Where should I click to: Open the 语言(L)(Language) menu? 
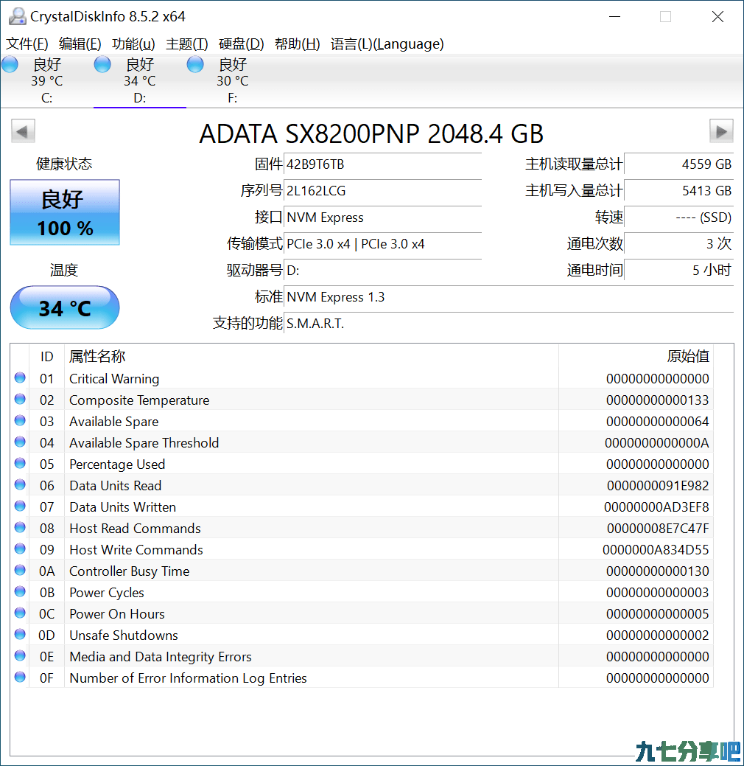(x=387, y=44)
